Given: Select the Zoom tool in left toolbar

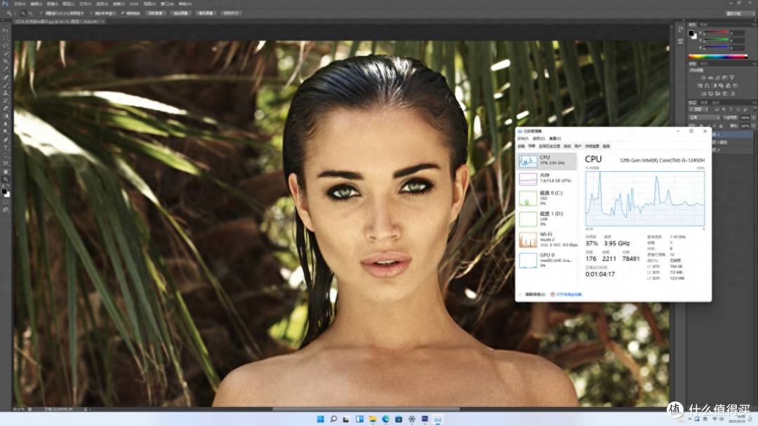Looking at the screenshot, I should click(6, 179).
